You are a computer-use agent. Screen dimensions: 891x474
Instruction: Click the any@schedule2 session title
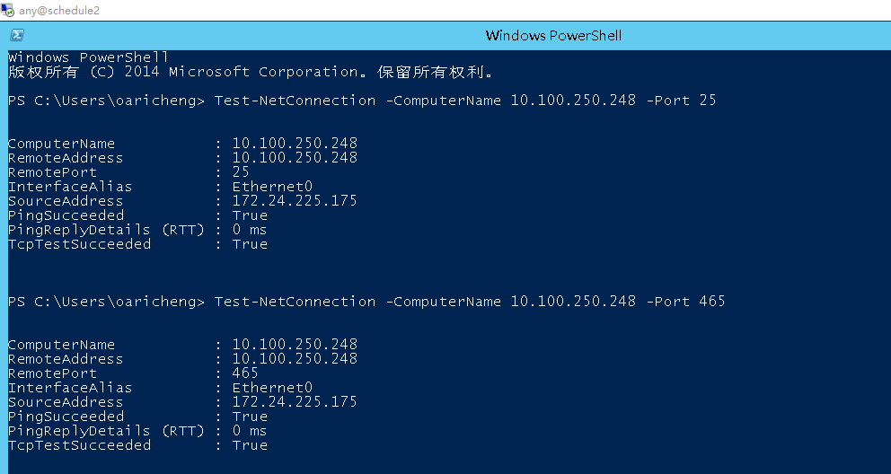[x=59, y=10]
